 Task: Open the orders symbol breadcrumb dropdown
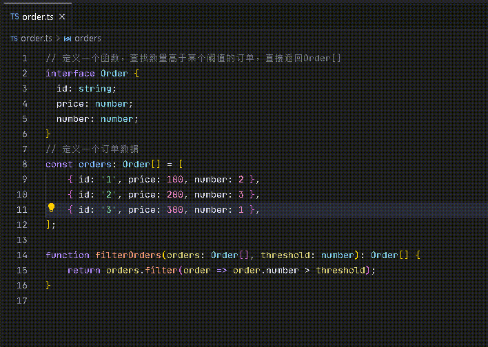pyautogui.click(x=88, y=39)
